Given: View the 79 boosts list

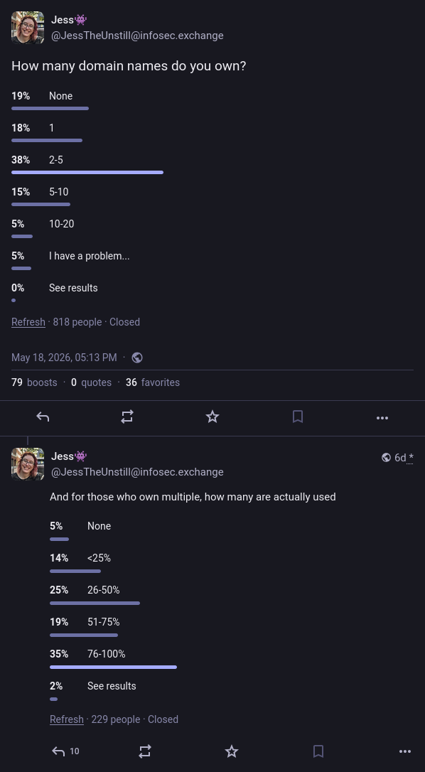Looking at the screenshot, I should coord(34,382).
